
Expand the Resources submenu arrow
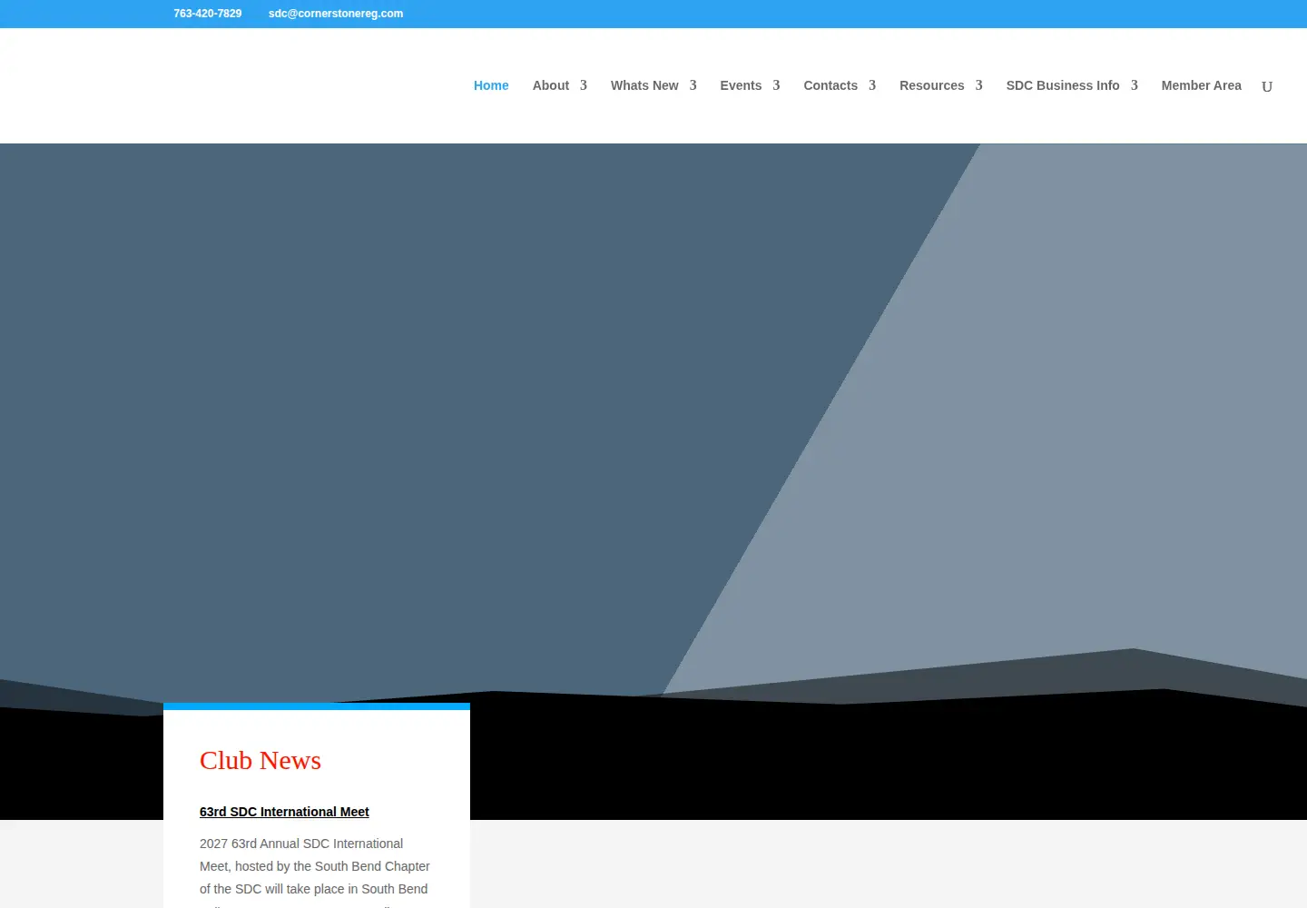[978, 85]
